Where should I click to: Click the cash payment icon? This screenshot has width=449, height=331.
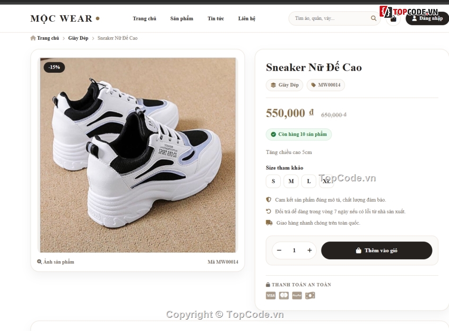tap(310, 296)
